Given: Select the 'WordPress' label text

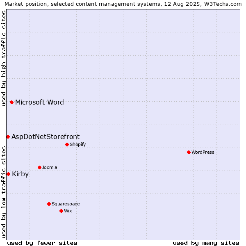Looking at the screenshot, I should coord(203,152).
